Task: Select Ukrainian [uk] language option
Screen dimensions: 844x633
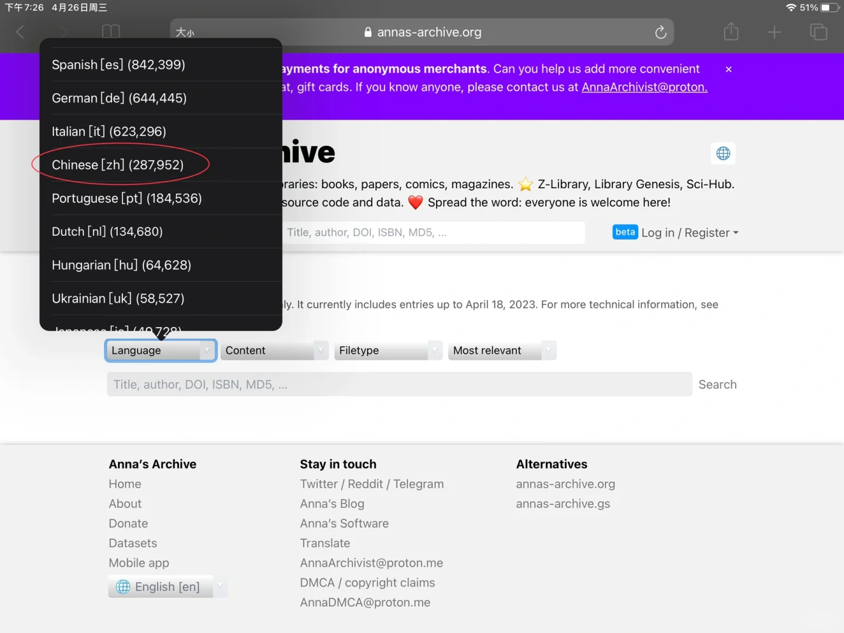Action: point(161,298)
